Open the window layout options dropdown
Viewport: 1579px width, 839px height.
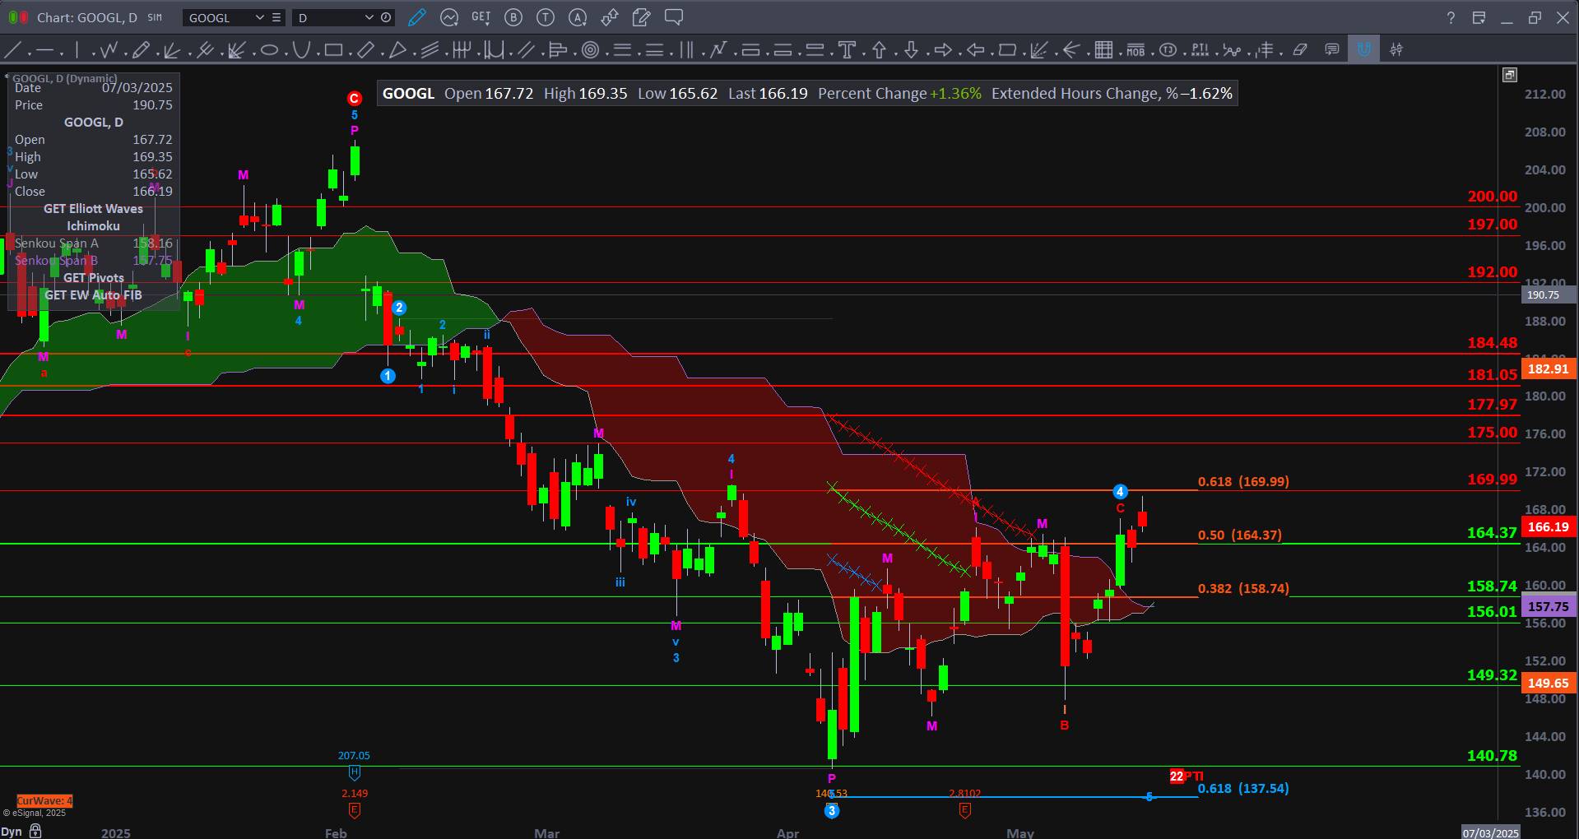pos(1479,17)
